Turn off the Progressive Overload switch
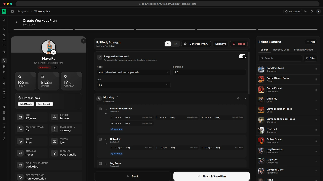Viewport: 323px width, 181px height. click(x=242, y=56)
